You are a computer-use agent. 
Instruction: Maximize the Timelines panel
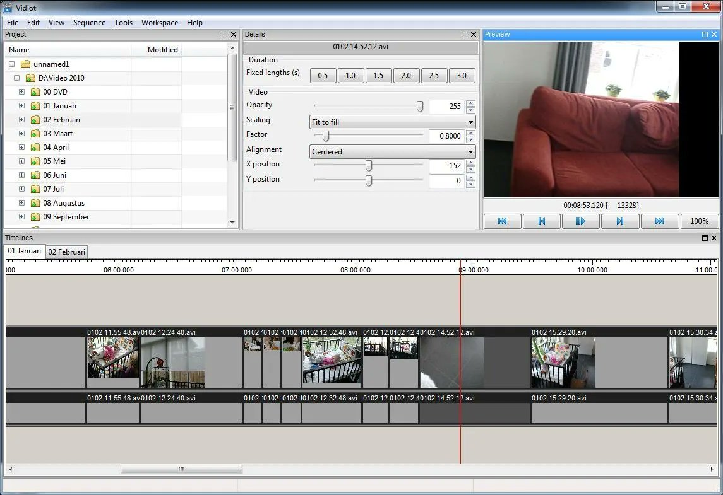click(705, 238)
